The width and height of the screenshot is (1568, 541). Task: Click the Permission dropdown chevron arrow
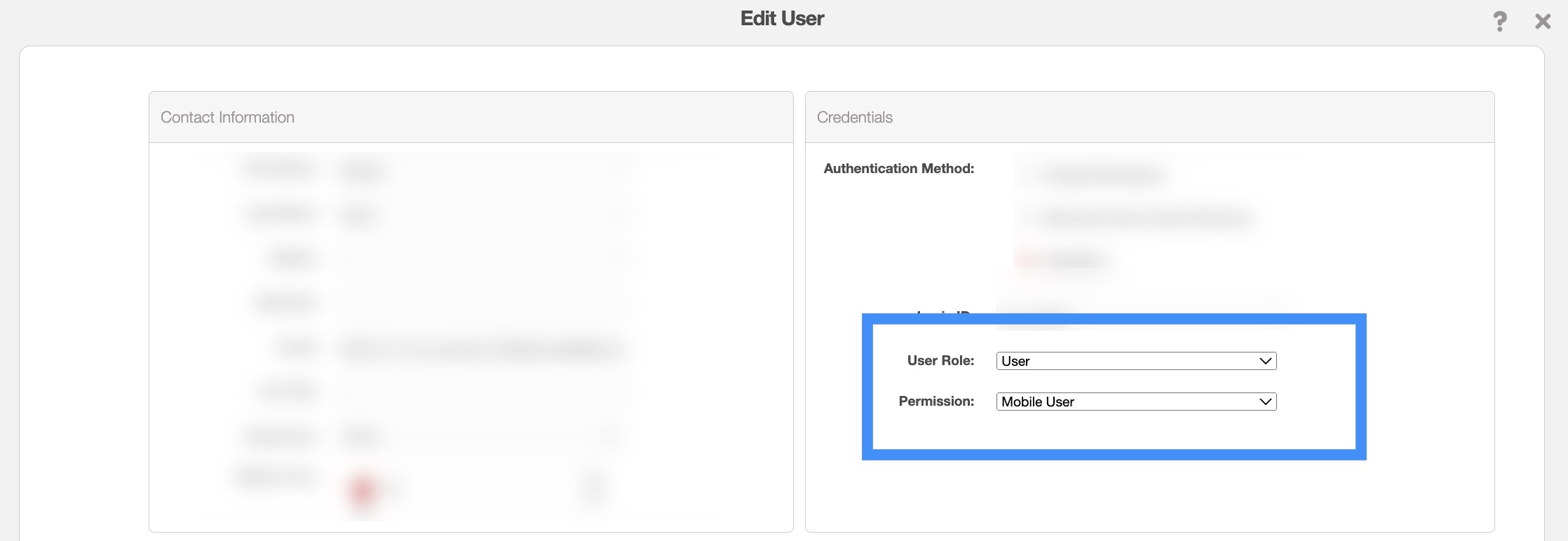click(x=1265, y=402)
